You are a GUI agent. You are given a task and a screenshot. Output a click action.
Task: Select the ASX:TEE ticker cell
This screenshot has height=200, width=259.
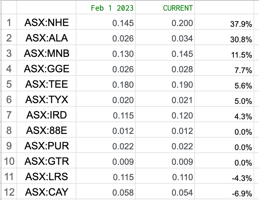click(x=46, y=84)
